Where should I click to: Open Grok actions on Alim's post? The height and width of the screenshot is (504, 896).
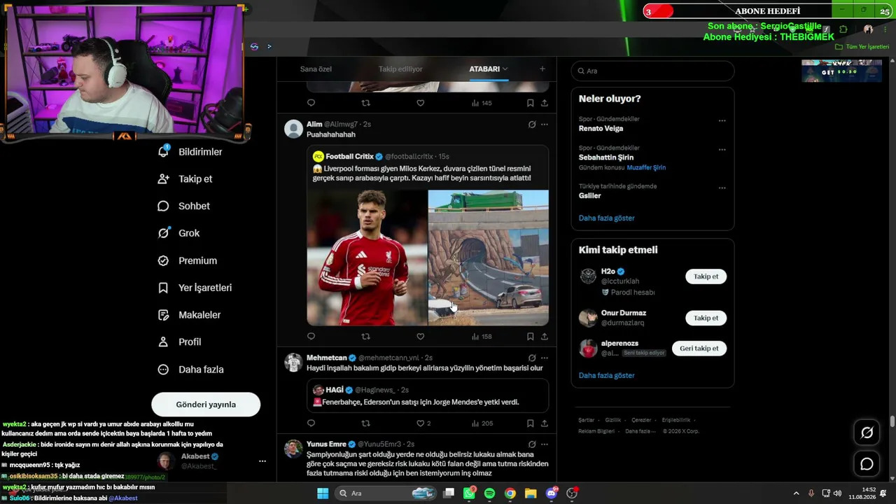[x=532, y=125]
